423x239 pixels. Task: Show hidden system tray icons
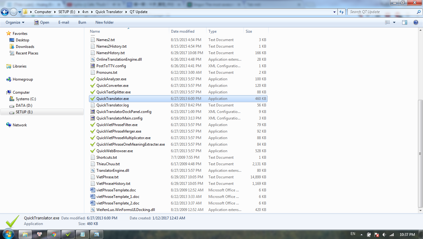point(361,234)
